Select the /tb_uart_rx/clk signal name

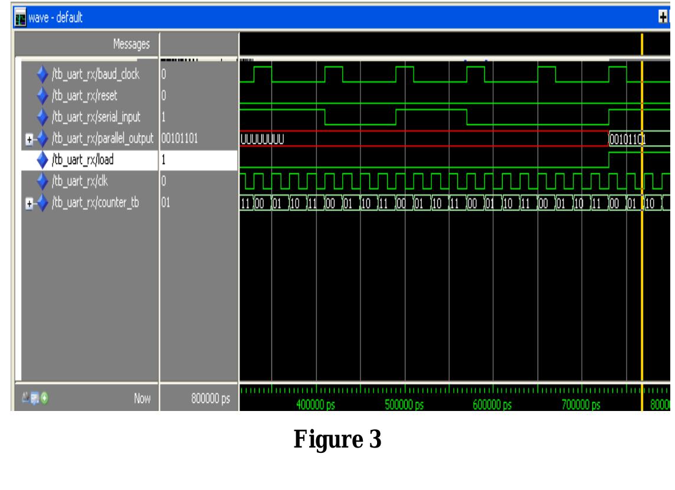(x=80, y=181)
